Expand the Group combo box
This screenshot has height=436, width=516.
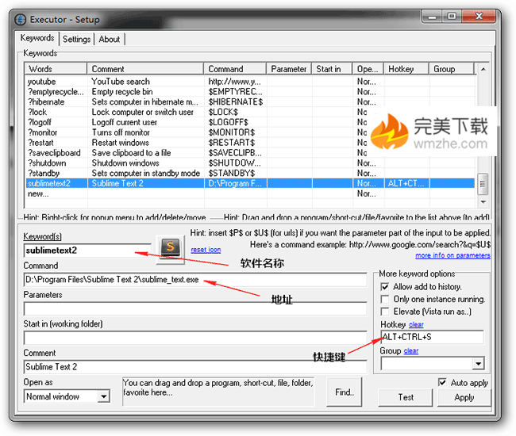pyautogui.click(x=478, y=364)
